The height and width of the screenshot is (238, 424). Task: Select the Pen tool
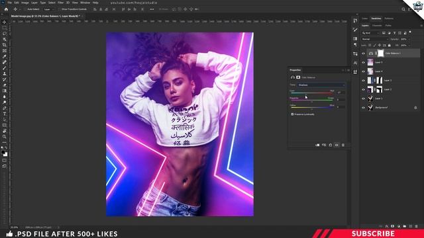point(5,108)
